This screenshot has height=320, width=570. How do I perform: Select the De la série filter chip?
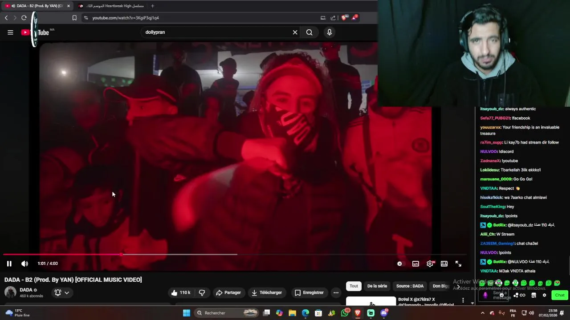[x=377, y=286]
